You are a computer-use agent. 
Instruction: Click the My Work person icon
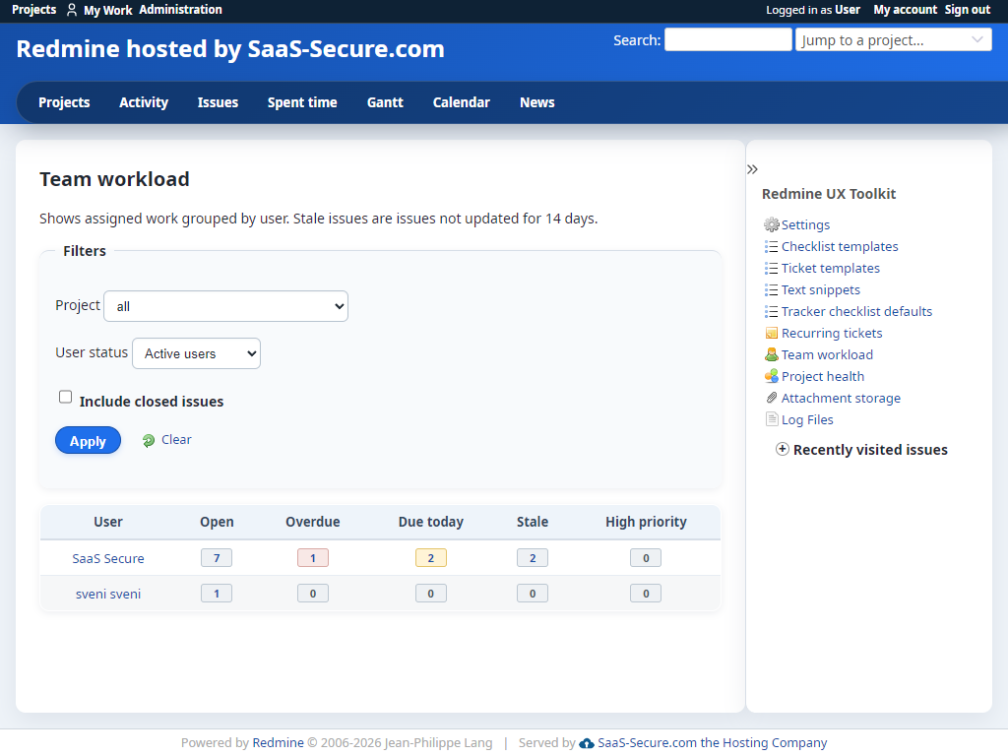(72, 10)
